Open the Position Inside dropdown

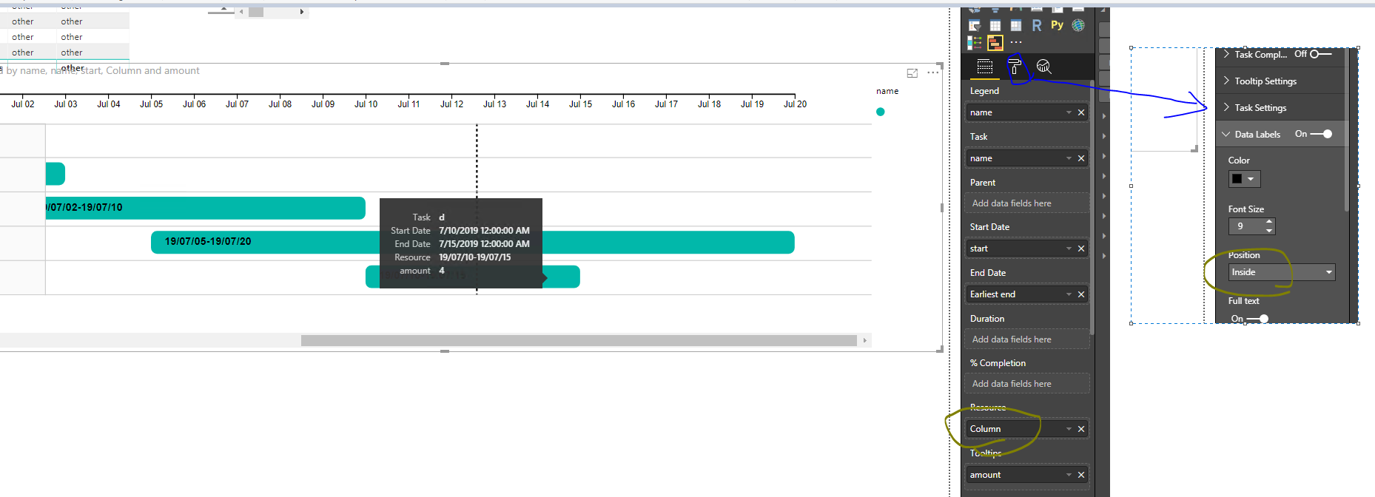(x=1282, y=272)
